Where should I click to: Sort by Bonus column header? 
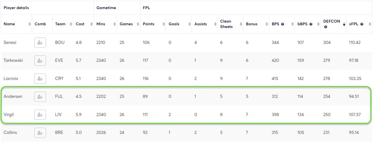tap(252, 24)
